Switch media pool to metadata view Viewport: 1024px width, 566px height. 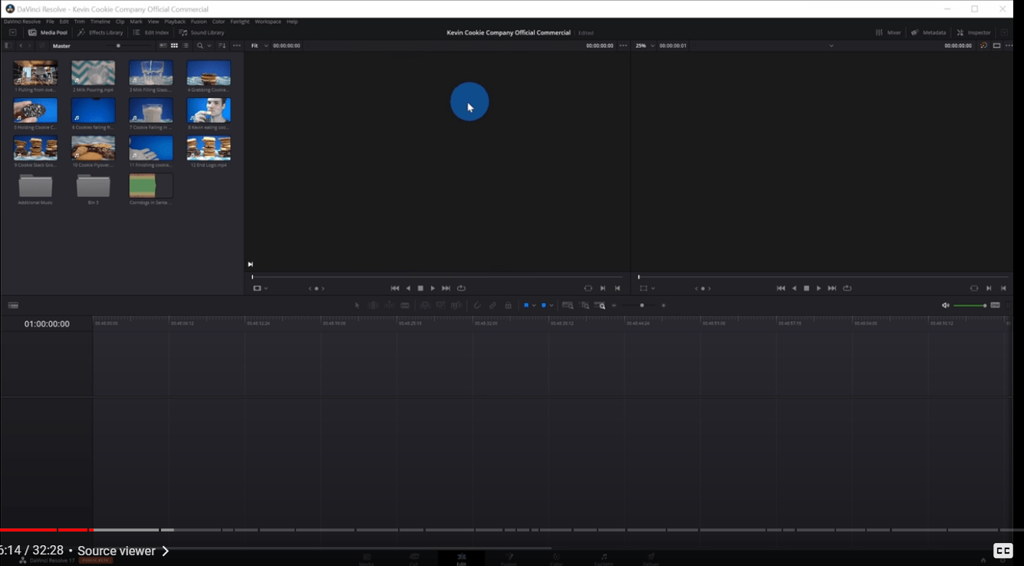[163, 46]
